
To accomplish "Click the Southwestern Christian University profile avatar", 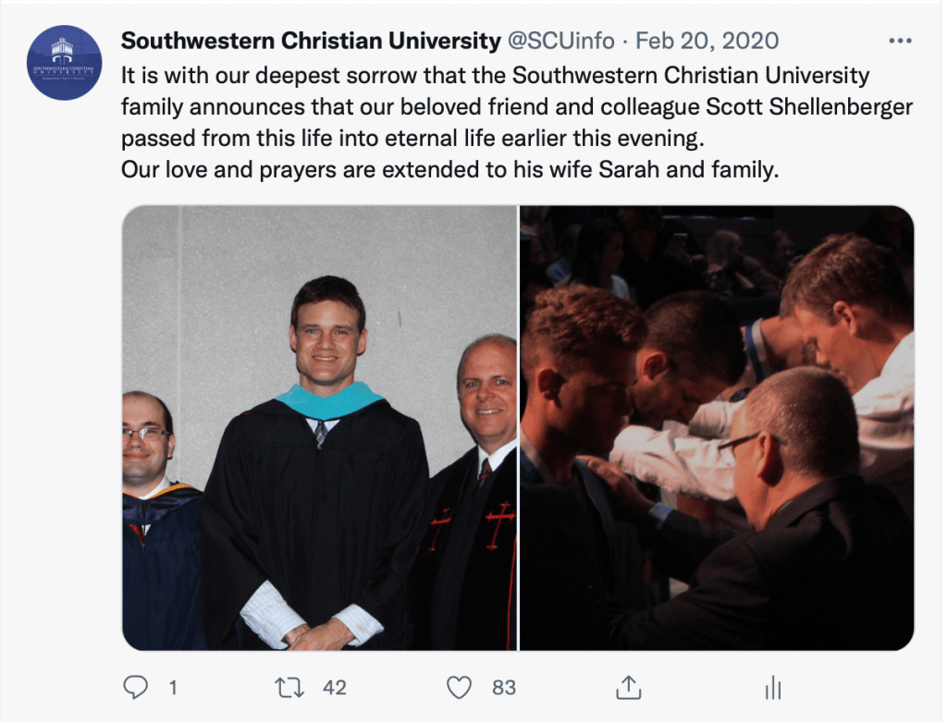I will point(65,62).
